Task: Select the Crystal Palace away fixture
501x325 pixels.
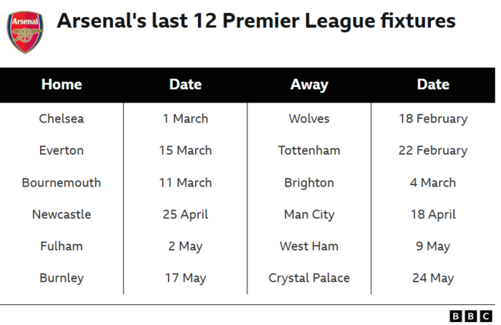Action: (309, 278)
